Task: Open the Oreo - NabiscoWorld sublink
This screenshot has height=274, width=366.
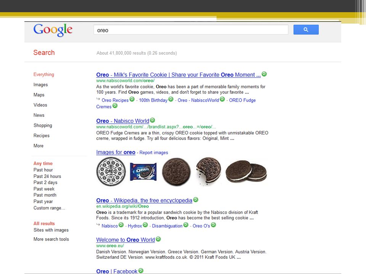Action: (x=198, y=100)
